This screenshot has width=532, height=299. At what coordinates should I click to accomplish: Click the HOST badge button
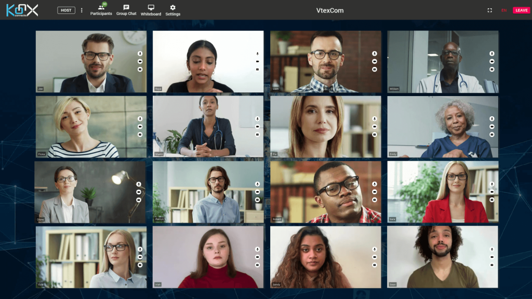pyautogui.click(x=66, y=10)
